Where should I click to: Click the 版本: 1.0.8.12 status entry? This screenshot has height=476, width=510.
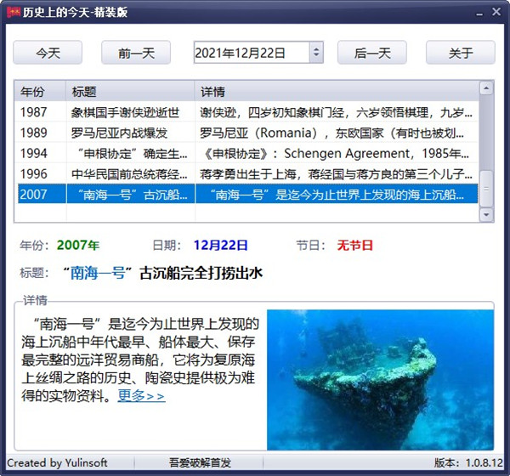tap(468, 462)
